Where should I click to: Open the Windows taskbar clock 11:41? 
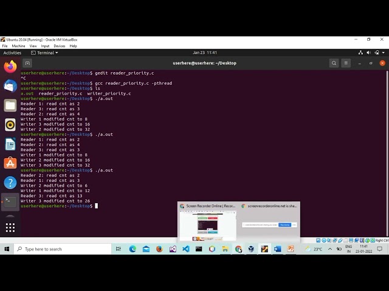(363, 249)
